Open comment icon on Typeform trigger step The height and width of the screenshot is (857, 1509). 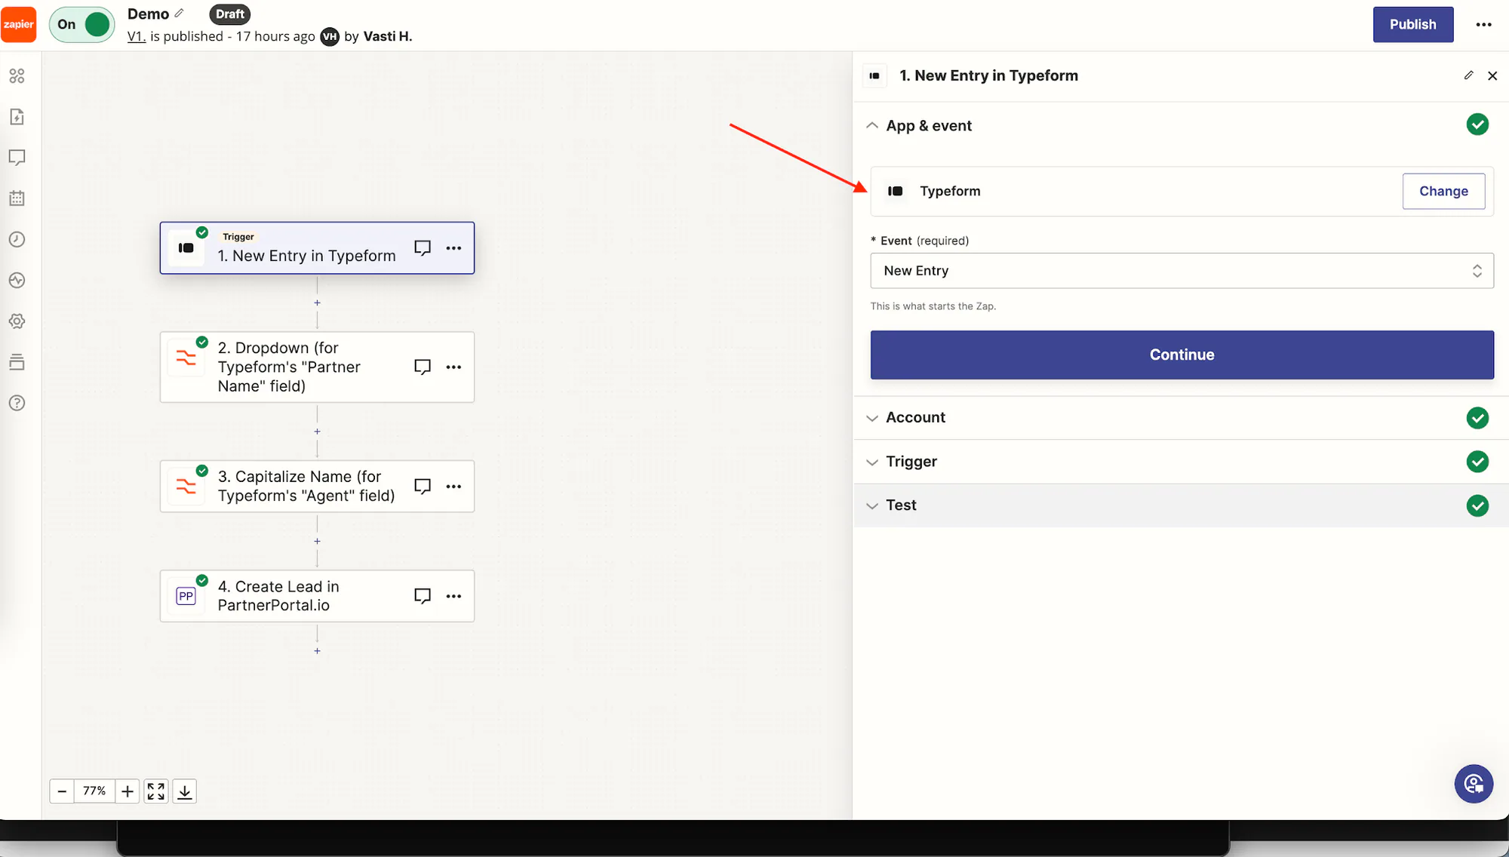coord(423,247)
